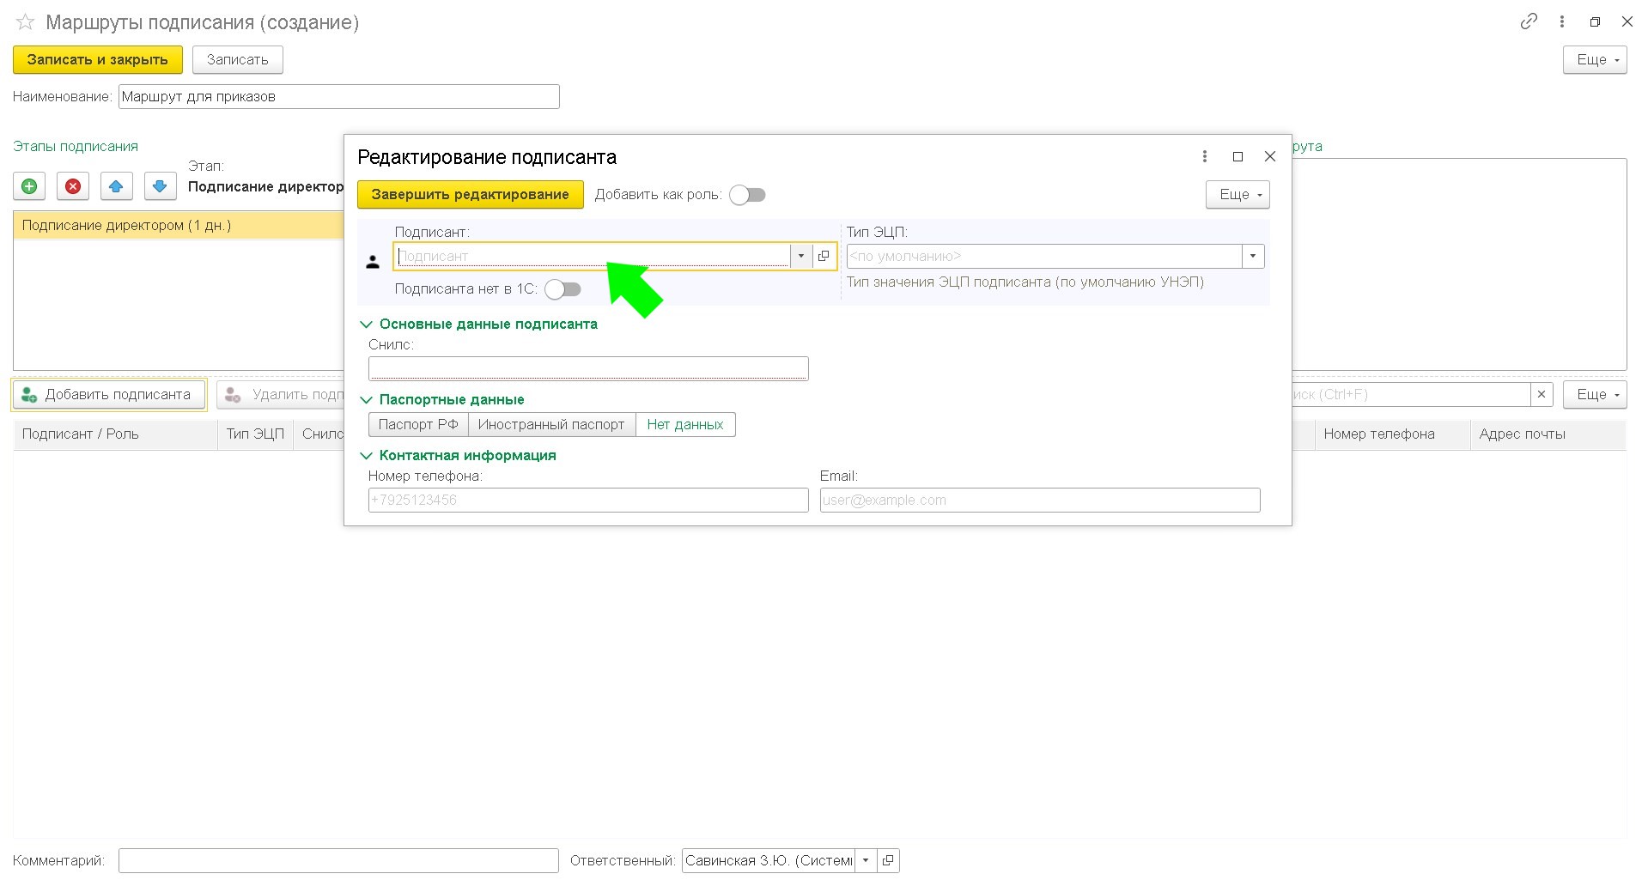Click the green add stage icon

click(29, 186)
